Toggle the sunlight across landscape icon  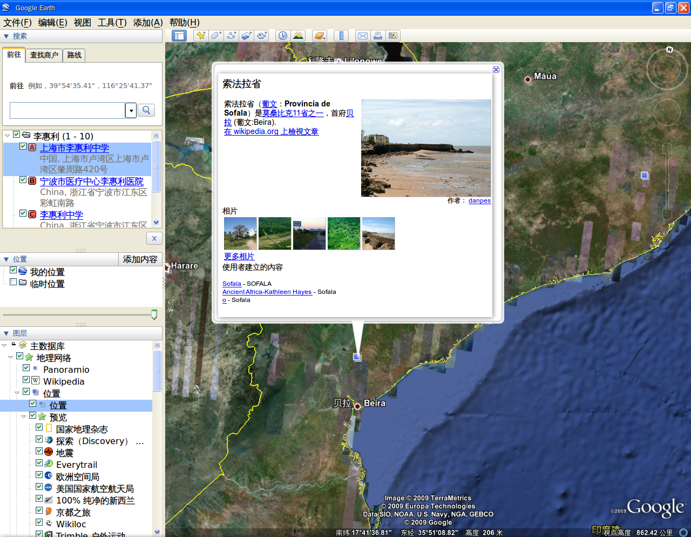pyautogui.click(x=297, y=36)
